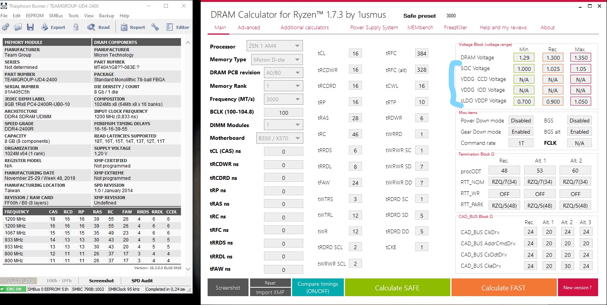Click the tRAS value field showing 28

(355, 118)
